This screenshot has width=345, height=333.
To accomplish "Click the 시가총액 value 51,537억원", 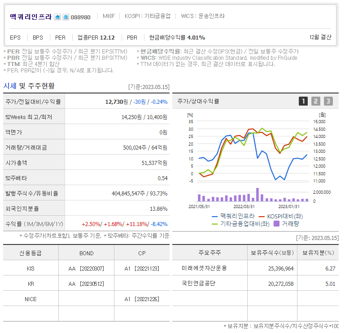I will click(154, 163).
